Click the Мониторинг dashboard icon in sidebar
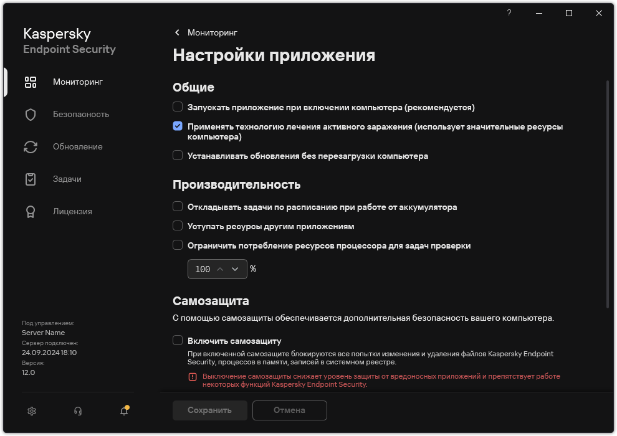 31,82
